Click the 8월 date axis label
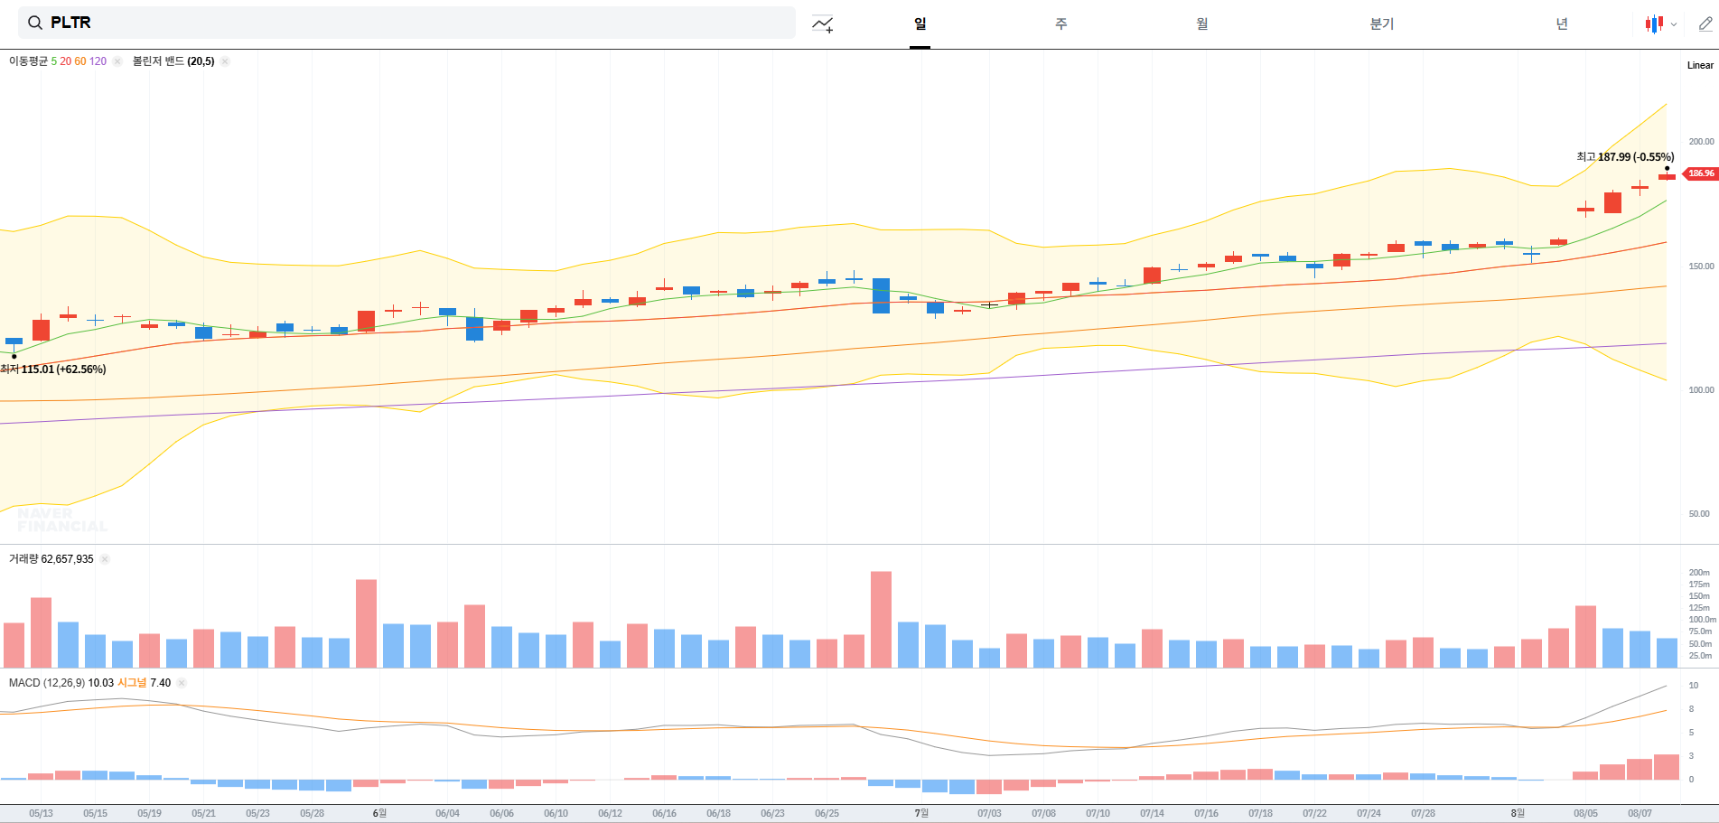 (1518, 813)
